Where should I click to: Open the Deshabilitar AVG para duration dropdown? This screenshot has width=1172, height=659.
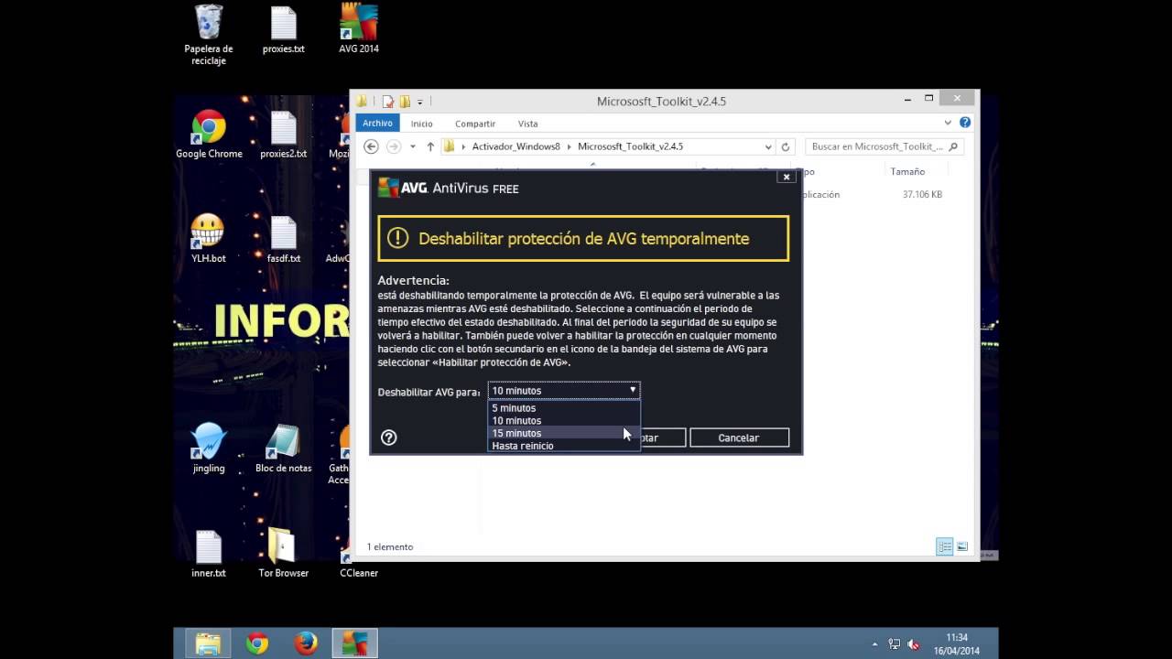point(564,390)
